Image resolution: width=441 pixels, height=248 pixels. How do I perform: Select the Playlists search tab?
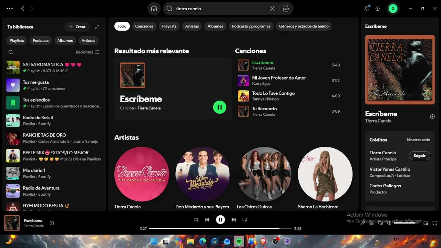coord(169,26)
